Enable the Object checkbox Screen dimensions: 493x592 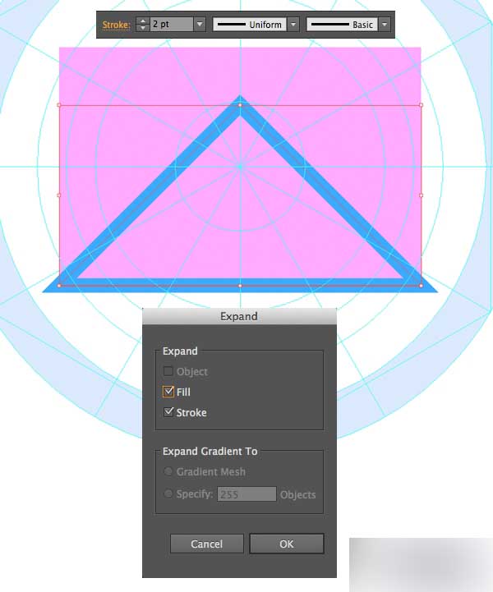coord(168,371)
